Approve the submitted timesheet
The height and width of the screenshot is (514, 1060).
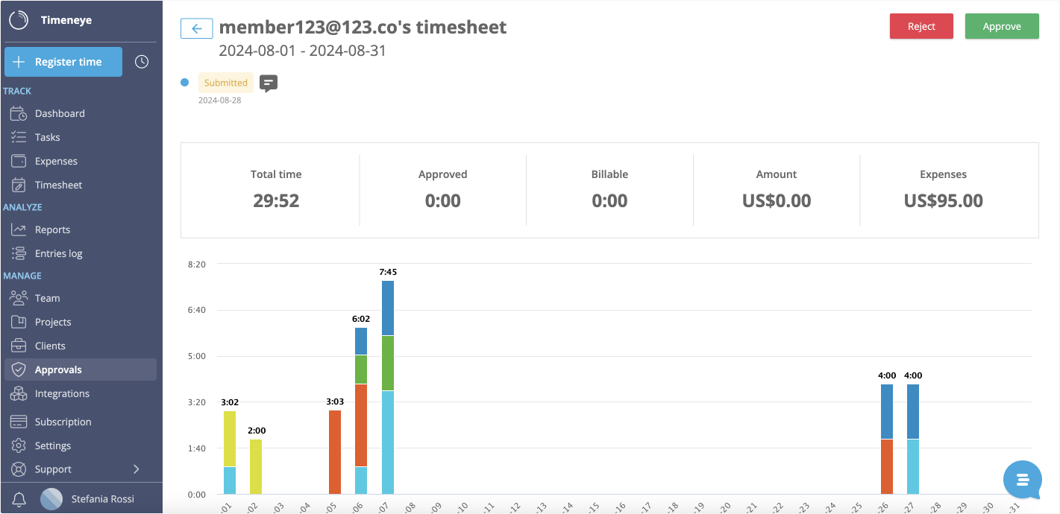point(1002,25)
